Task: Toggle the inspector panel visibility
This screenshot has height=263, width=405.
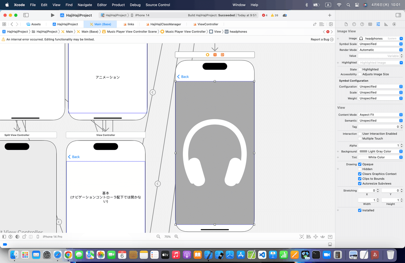Action: click(x=398, y=15)
